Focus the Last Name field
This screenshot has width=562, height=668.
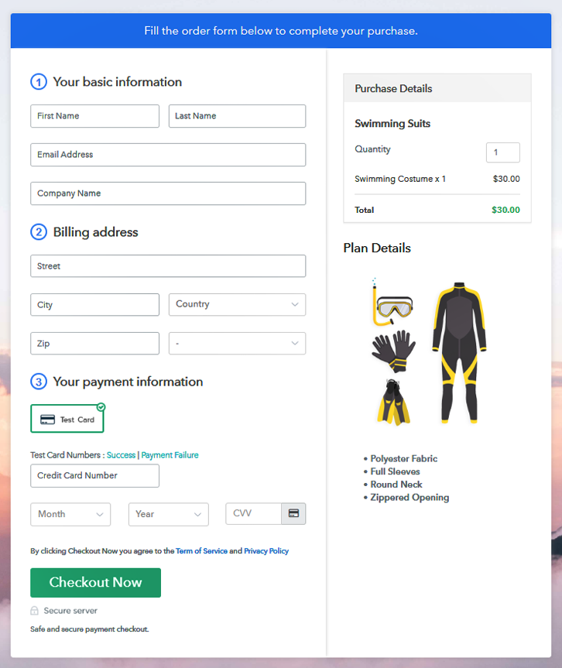(x=237, y=116)
